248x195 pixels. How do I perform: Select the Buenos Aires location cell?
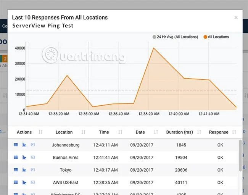click(x=66, y=157)
